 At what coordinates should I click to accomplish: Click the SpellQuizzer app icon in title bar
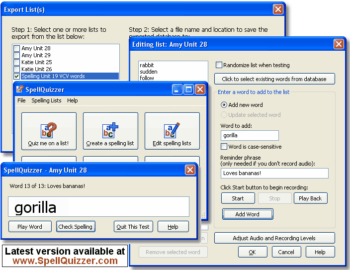pos(20,90)
